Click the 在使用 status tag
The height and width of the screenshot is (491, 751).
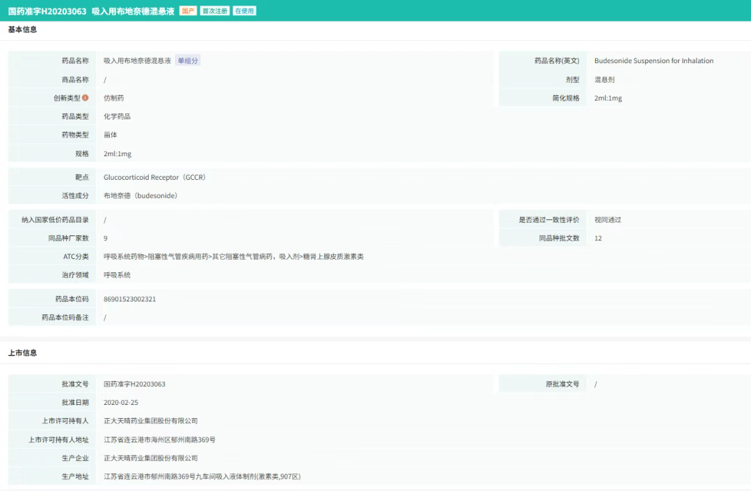click(x=244, y=11)
